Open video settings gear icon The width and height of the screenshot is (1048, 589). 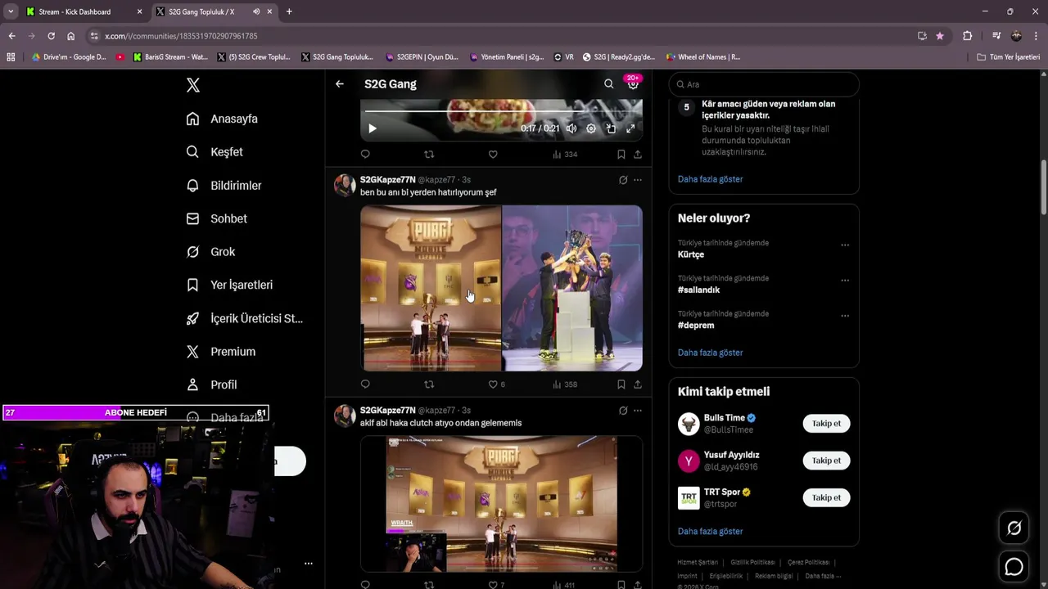tap(591, 128)
